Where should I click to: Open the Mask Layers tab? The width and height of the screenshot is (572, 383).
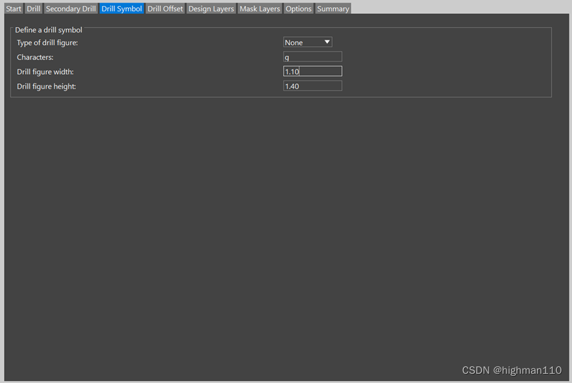pyautogui.click(x=260, y=9)
